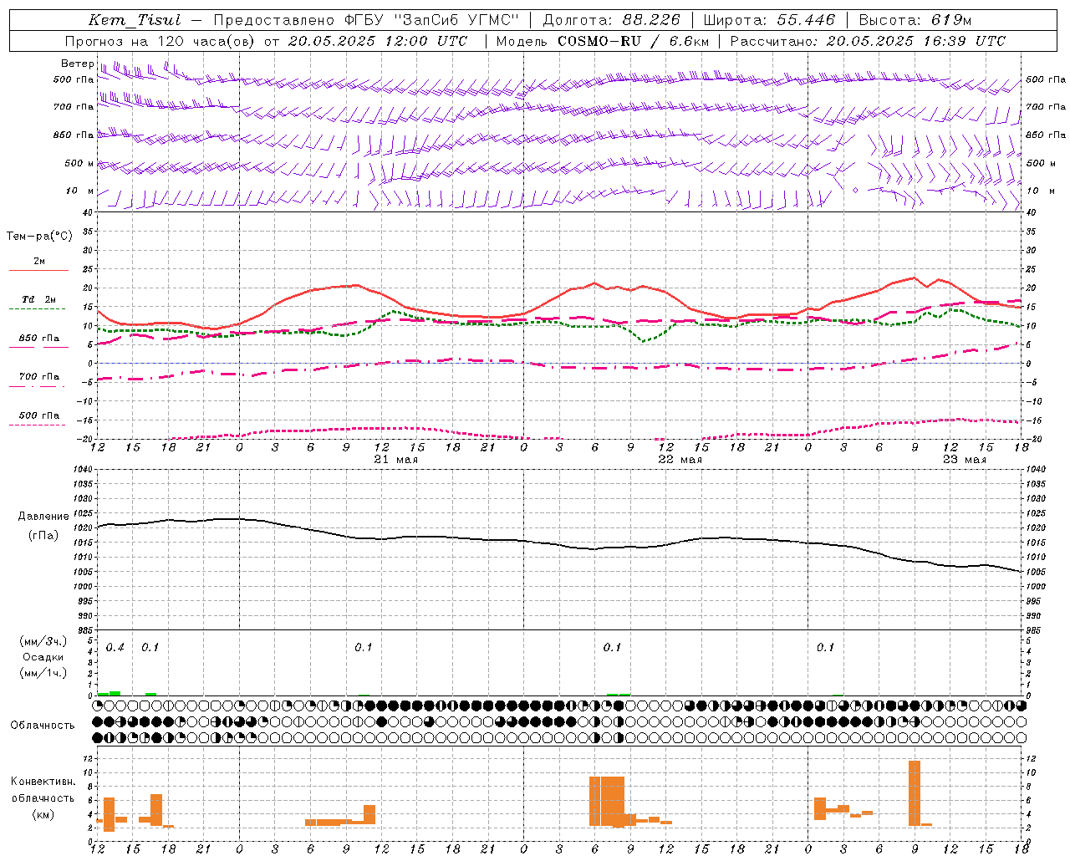Click the 23 мая date label
Viewport: 1070px width, 856px height.
coord(964,459)
